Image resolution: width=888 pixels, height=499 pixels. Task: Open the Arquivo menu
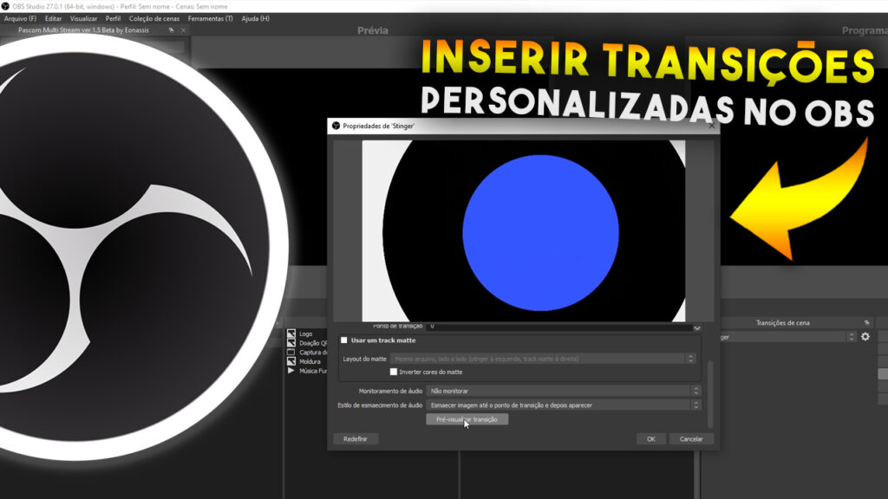pyautogui.click(x=20, y=18)
